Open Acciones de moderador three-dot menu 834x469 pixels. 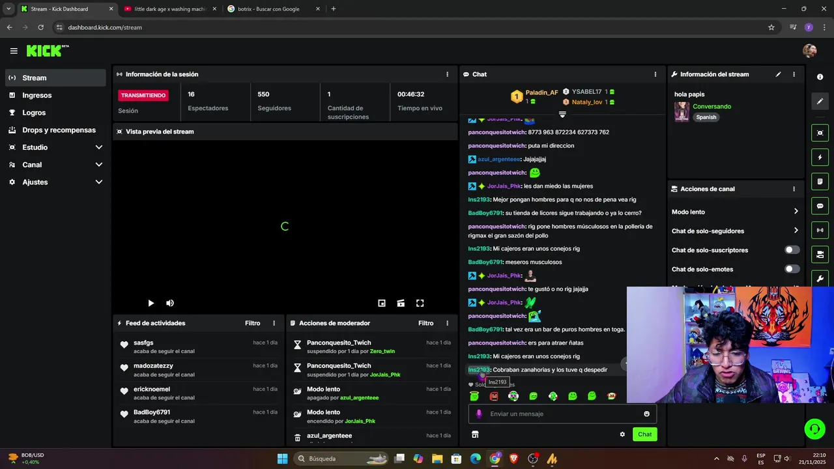[x=447, y=323]
